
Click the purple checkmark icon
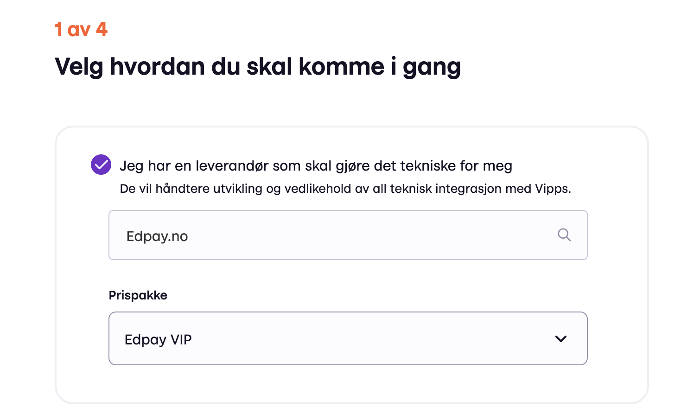pos(101,165)
